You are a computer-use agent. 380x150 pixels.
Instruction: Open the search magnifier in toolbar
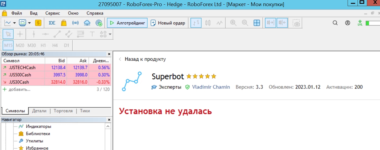(x=335, y=23)
